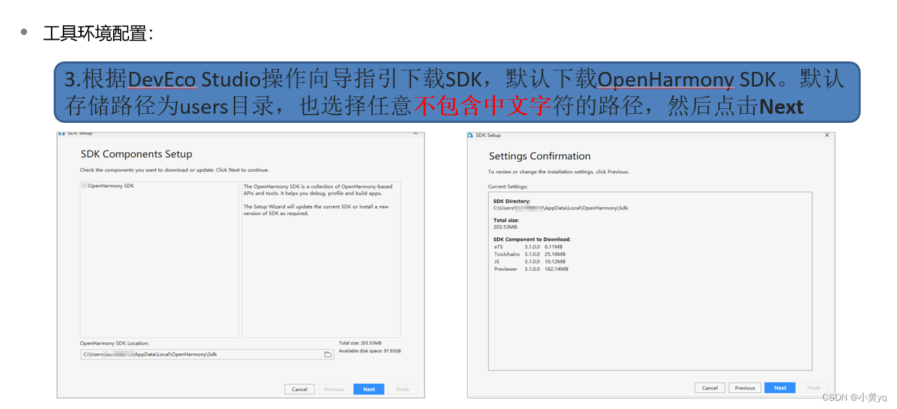Click the Total size 203.53MB value in Settings Confirmation
Image resolution: width=897 pixels, height=409 pixels.
tap(505, 227)
